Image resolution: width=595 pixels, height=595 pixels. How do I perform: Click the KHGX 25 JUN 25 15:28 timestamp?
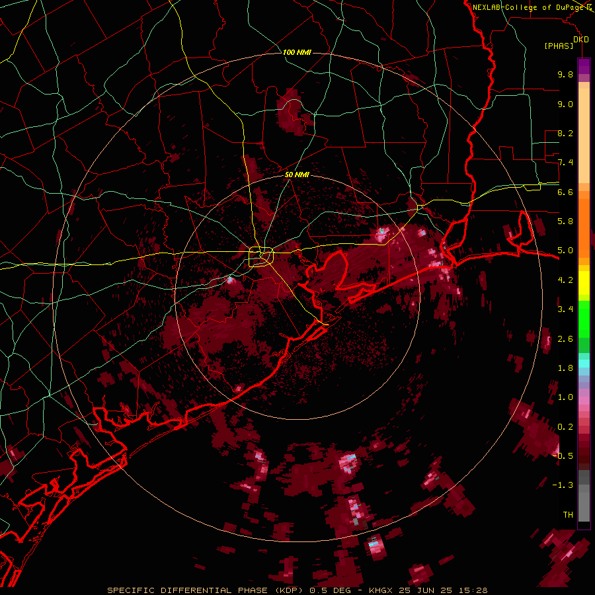click(428, 590)
